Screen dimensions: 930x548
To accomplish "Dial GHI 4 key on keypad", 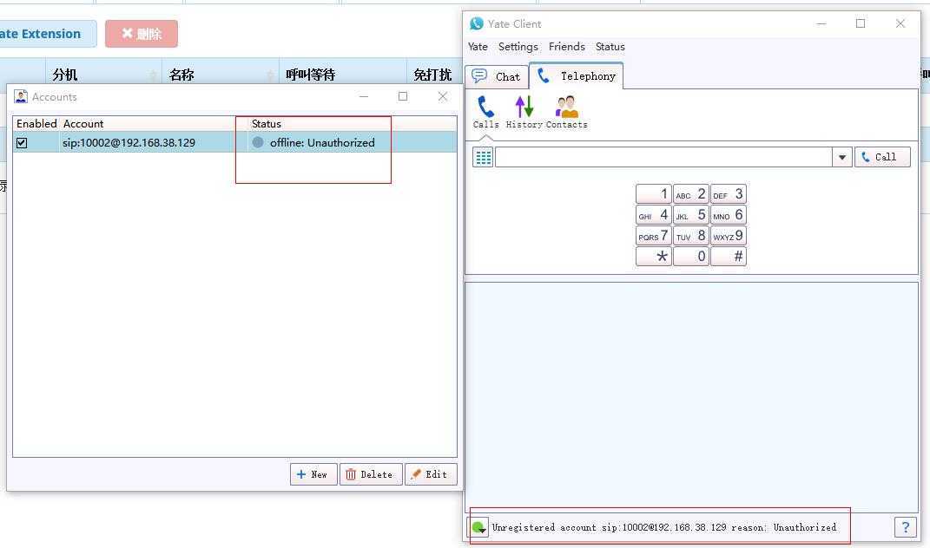I will click(x=654, y=214).
